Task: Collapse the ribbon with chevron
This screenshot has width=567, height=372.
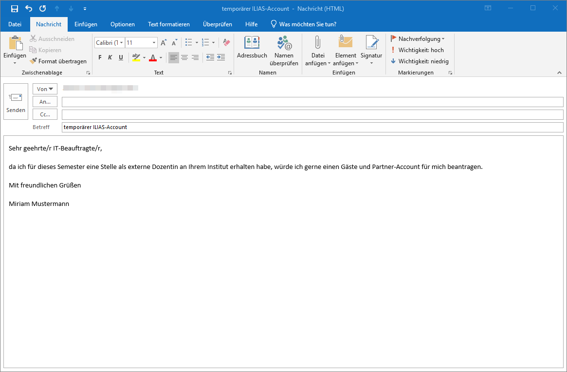Action: [x=559, y=73]
